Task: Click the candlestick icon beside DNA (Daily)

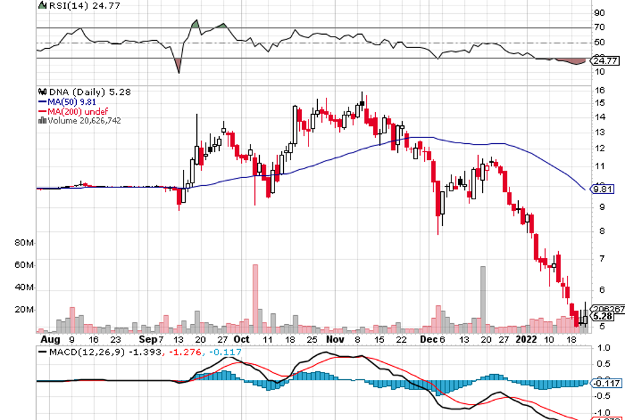Action: (42, 92)
